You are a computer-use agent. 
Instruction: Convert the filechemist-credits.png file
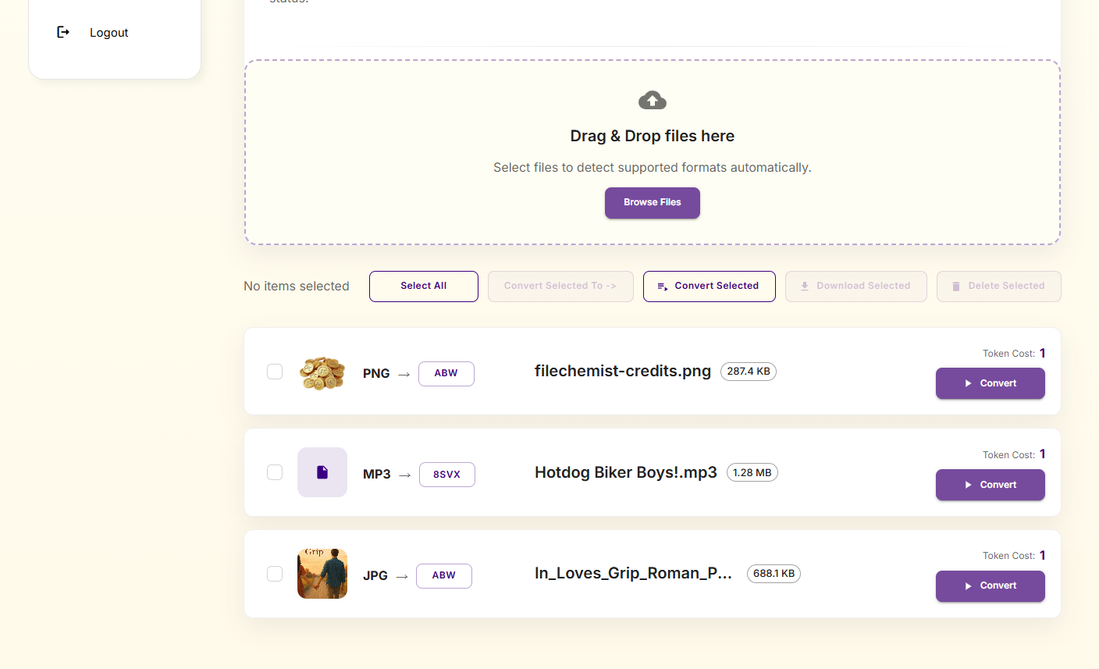[x=990, y=383]
